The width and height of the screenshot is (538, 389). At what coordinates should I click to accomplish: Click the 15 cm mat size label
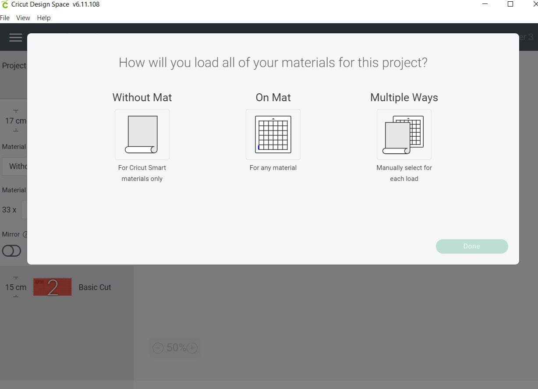point(16,287)
